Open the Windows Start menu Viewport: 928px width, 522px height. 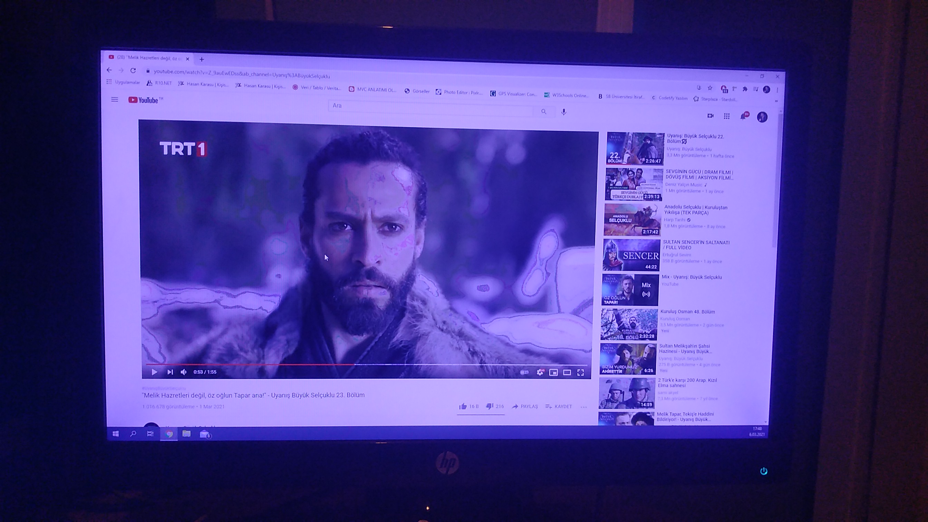click(116, 434)
